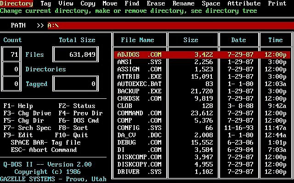The width and height of the screenshot is (294, 183).
Task: Select the DRIVER .SYS file
Action: pyautogui.click(x=202, y=172)
